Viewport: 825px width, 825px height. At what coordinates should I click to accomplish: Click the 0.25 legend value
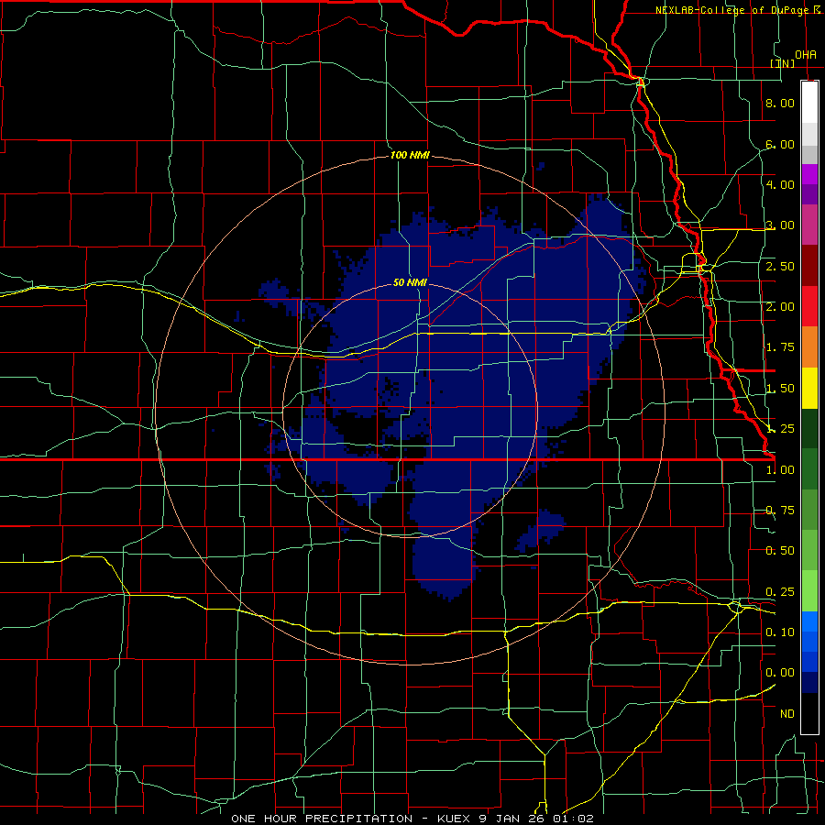pyautogui.click(x=780, y=592)
